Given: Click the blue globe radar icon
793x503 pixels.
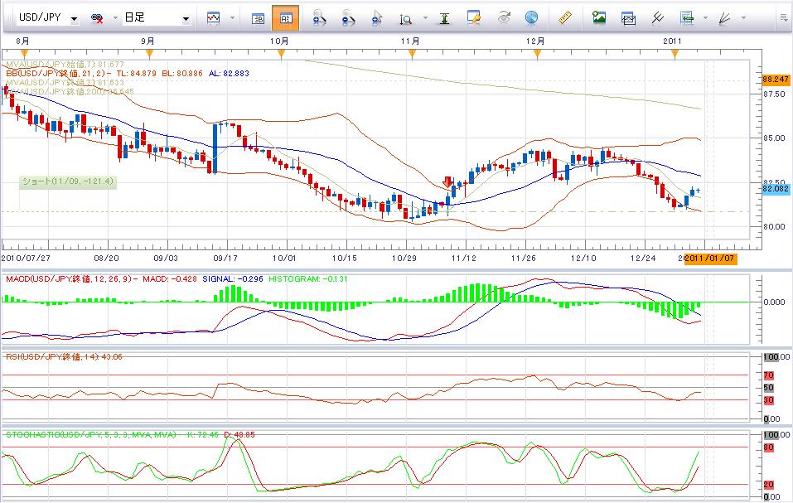Looking at the screenshot, I should click(531, 18).
